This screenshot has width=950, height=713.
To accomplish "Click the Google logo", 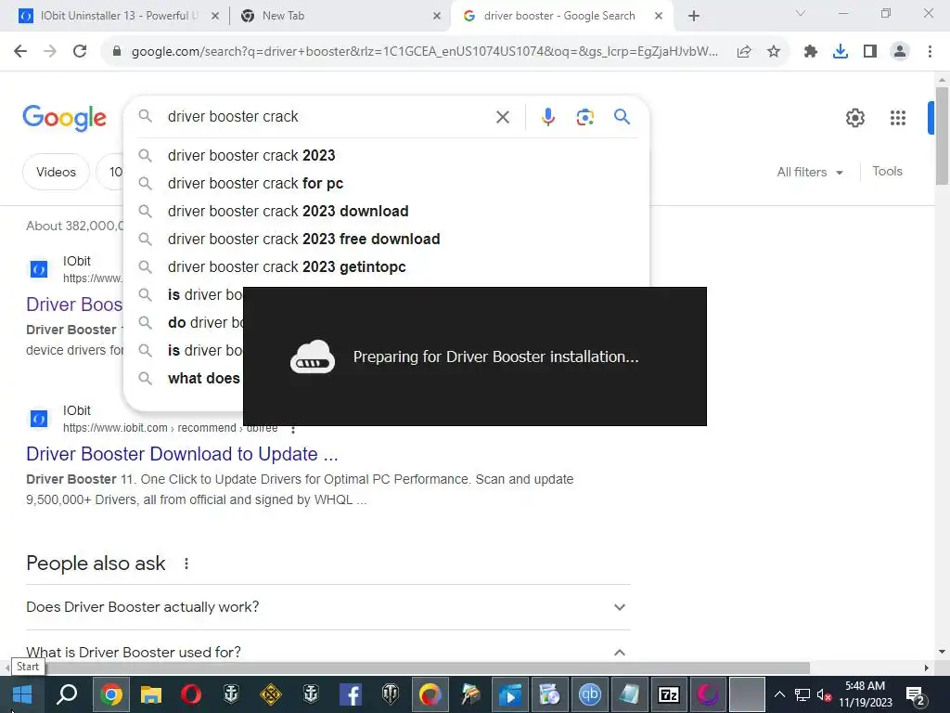I will (x=64, y=118).
